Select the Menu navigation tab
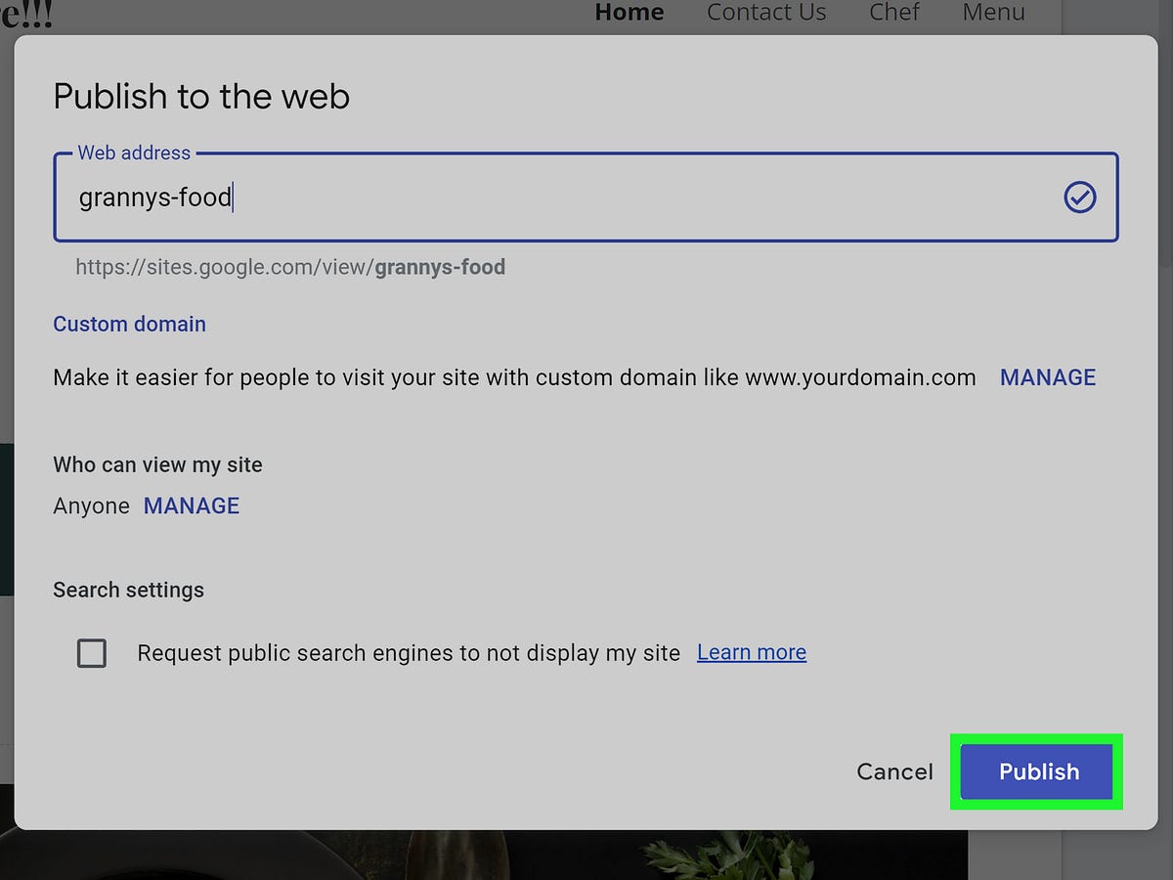The width and height of the screenshot is (1173, 880). click(x=993, y=13)
